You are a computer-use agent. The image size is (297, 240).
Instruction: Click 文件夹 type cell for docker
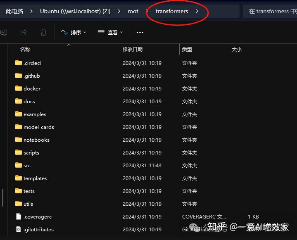[190, 89]
